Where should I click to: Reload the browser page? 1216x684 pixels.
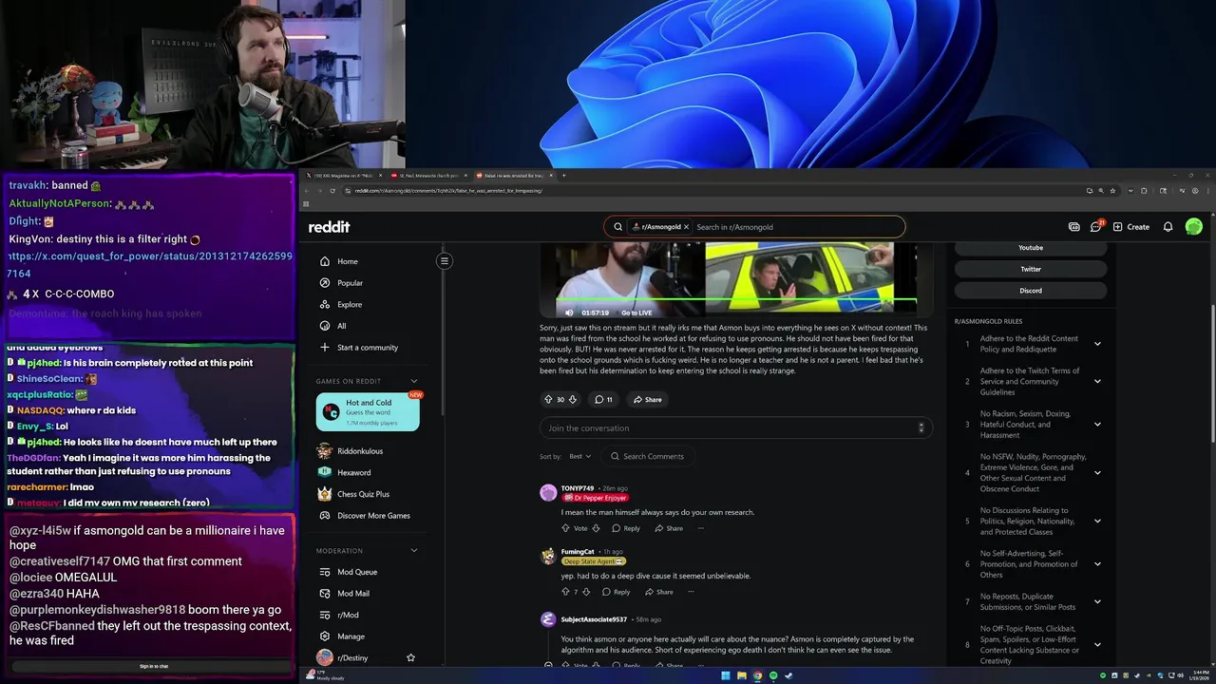[x=332, y=191]
